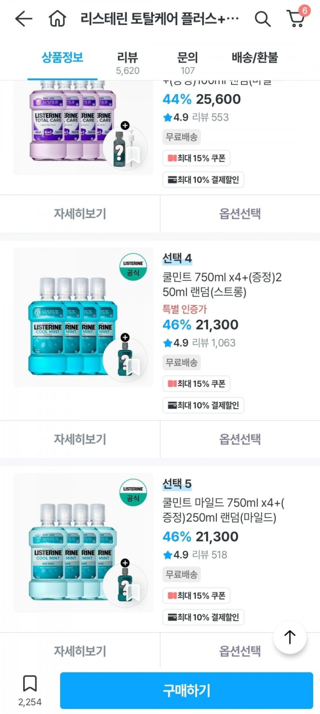Toggle bookmark on 선택 5 product image
320x714 pixels.
coord(133,592)
